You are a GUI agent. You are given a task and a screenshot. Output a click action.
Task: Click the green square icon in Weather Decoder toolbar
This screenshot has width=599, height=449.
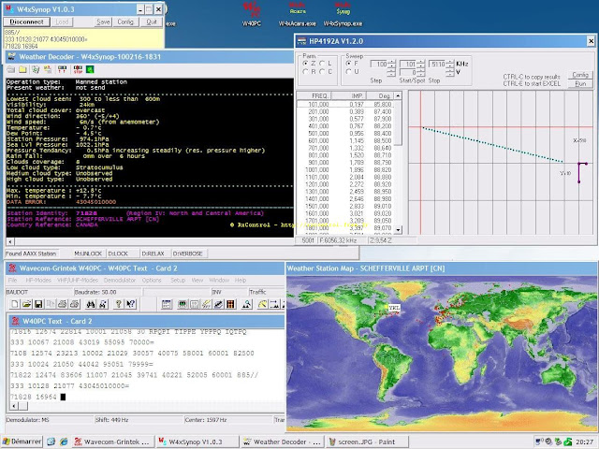[90, 69]
